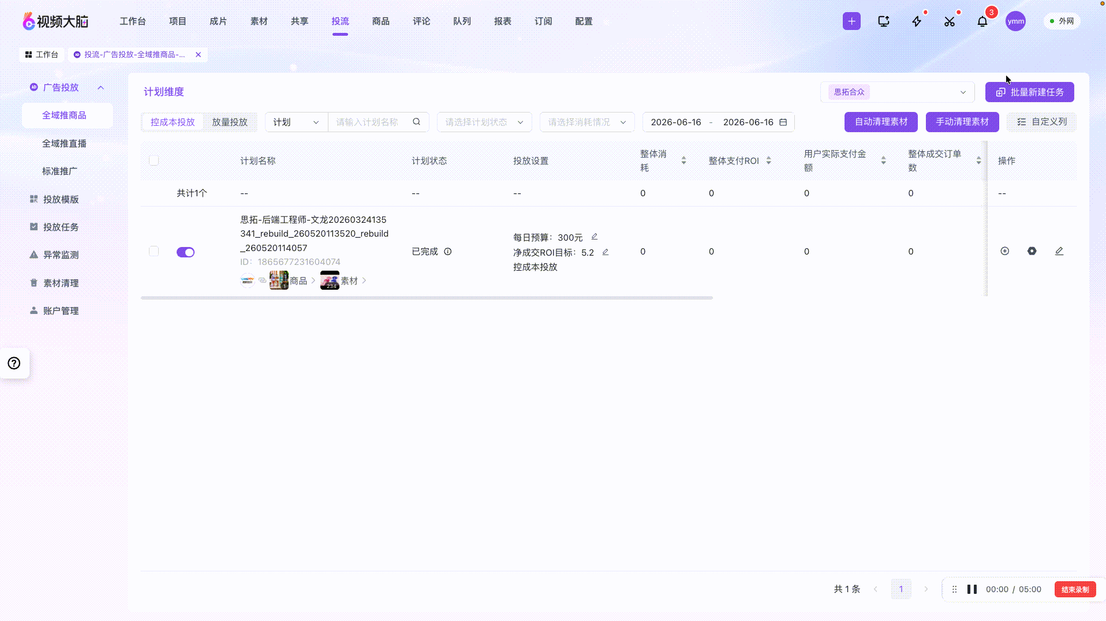
Task: Open the ymm user avatar
Action: [1015, 21]
